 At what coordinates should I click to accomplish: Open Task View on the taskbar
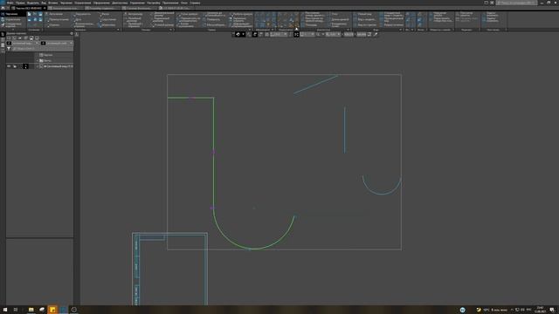point(16,310)
